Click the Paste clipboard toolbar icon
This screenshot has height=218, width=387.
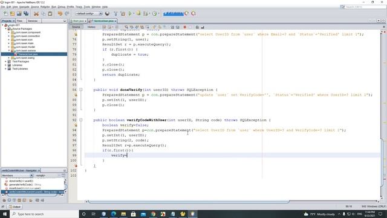[x=50, y=13]
